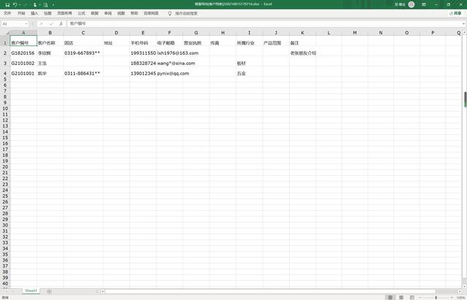The width and height of the screenshot is (467, 300).
Task: Select row 2 header
Action: [5, 53]
